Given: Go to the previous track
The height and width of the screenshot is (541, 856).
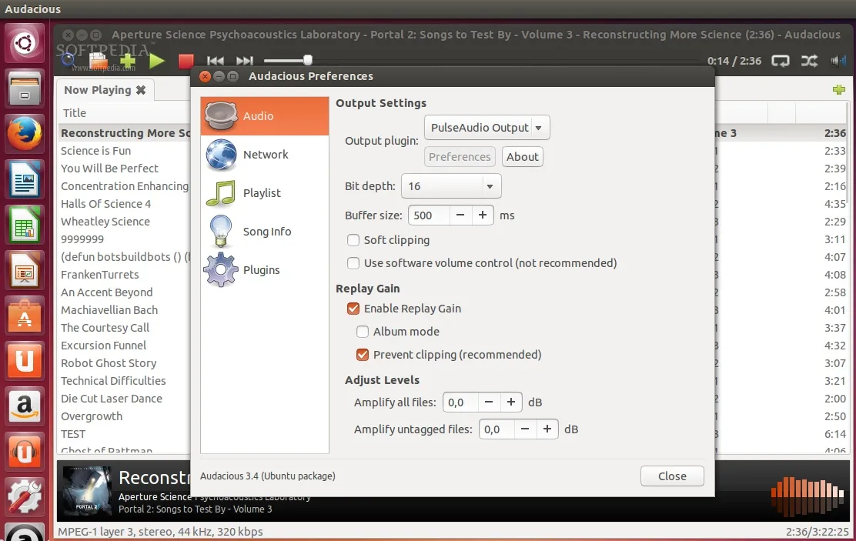Looking at the screenshot, I should (216, 61).
